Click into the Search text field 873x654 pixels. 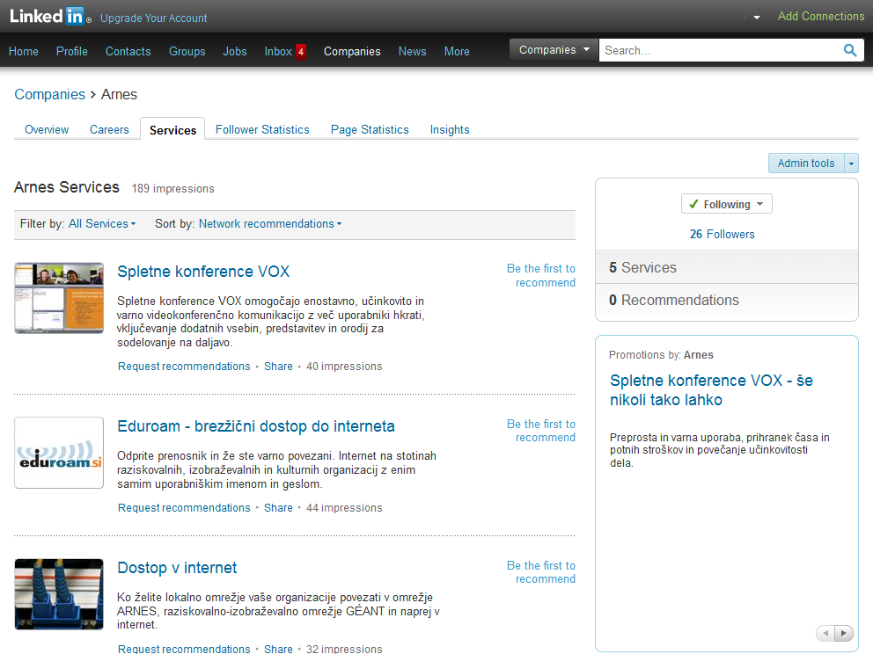(717, 51)
